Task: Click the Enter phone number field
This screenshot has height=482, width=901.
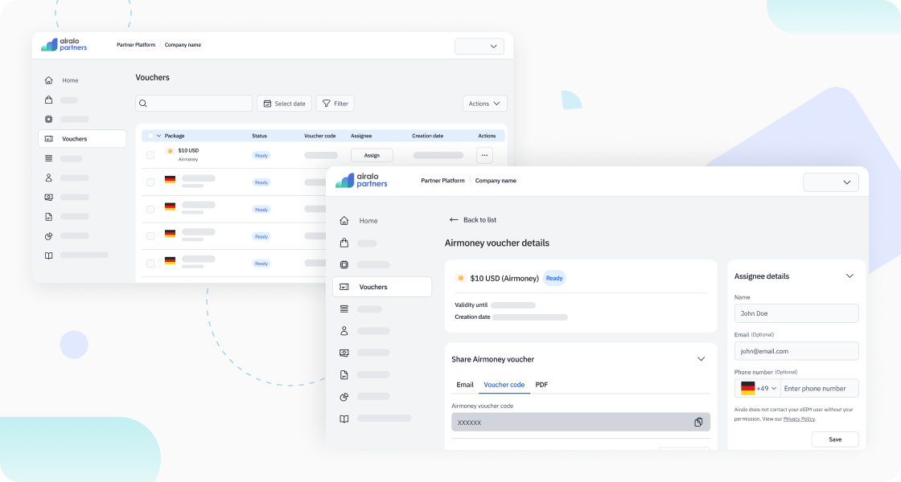Action: click(x=819, y=389)
